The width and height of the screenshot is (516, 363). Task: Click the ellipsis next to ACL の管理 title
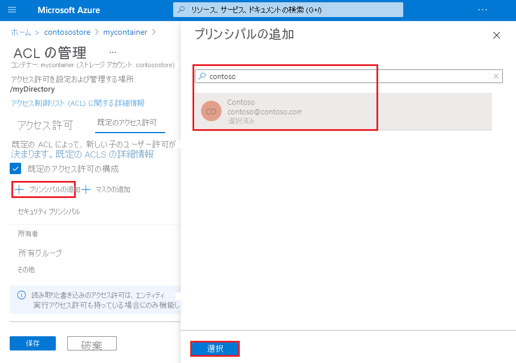pyautogui.click(x=112, y=51)
